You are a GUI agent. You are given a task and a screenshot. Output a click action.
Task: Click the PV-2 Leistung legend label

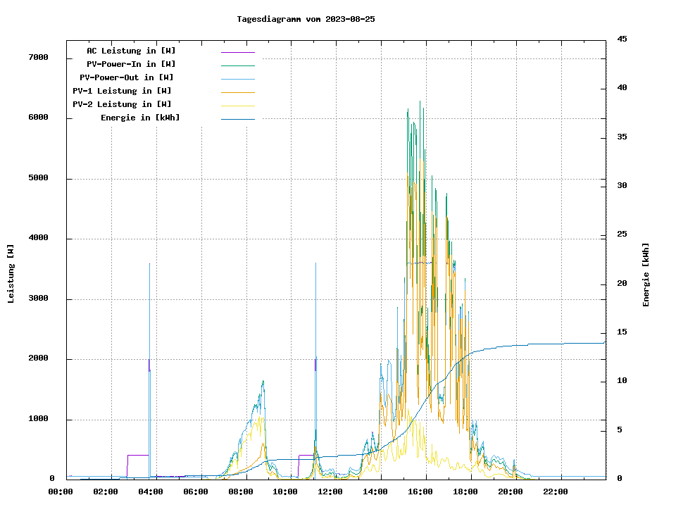coord(122,104)
